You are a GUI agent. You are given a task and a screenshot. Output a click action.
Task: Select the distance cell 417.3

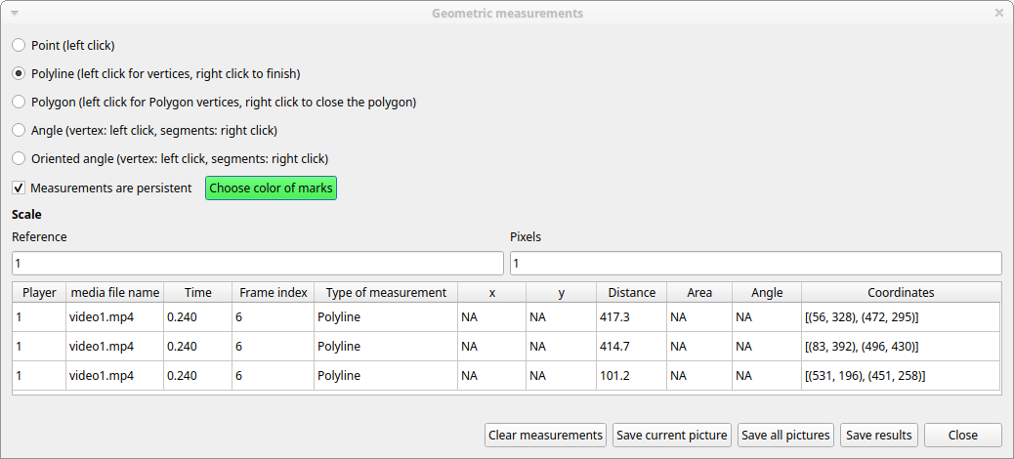(632, 317)
